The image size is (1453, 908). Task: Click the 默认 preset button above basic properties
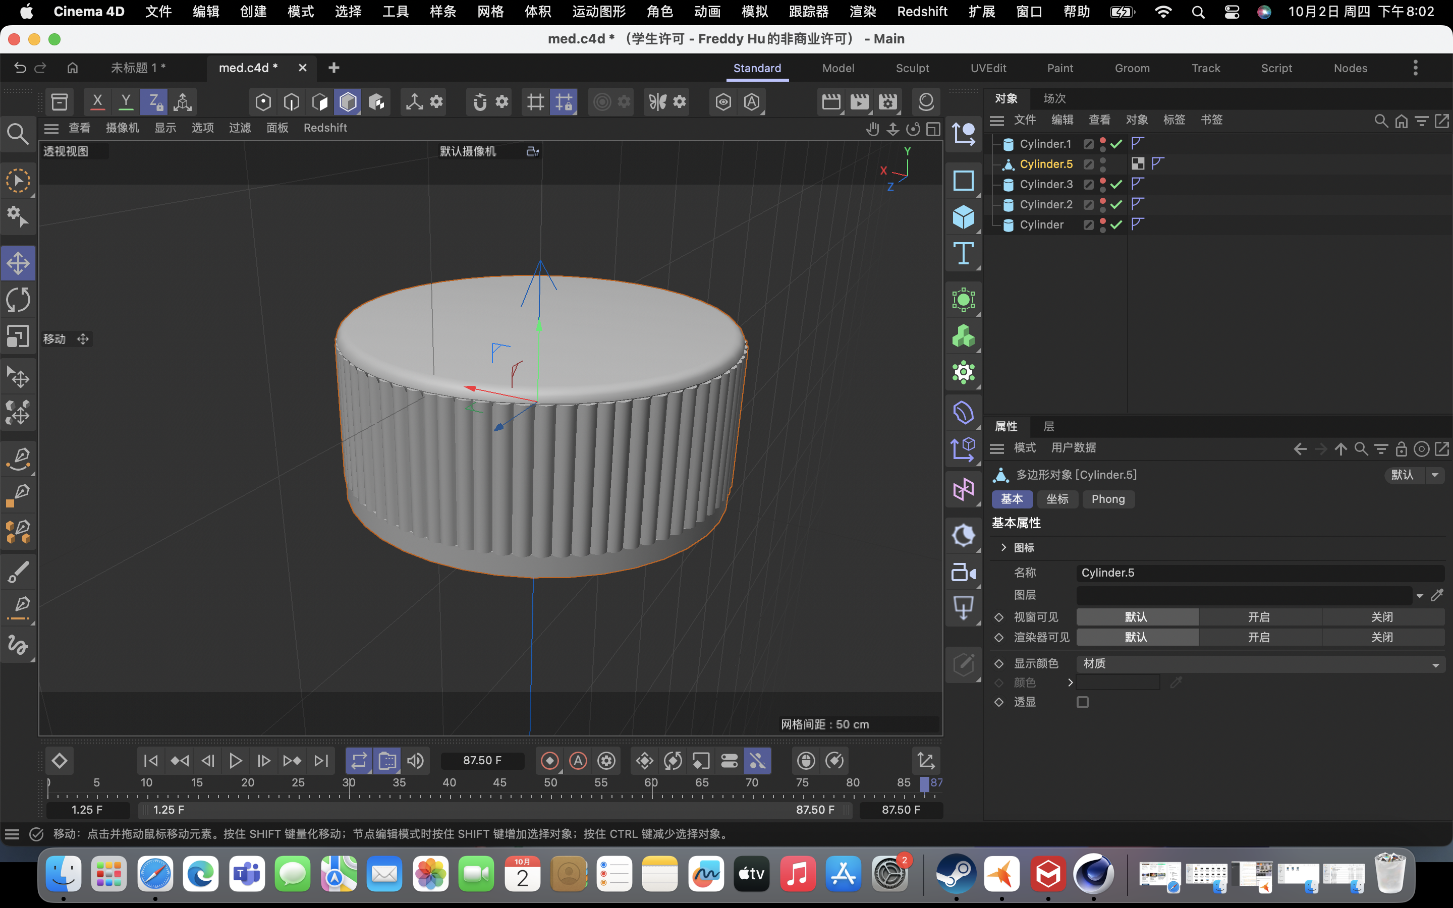[x=1402, y=475]
